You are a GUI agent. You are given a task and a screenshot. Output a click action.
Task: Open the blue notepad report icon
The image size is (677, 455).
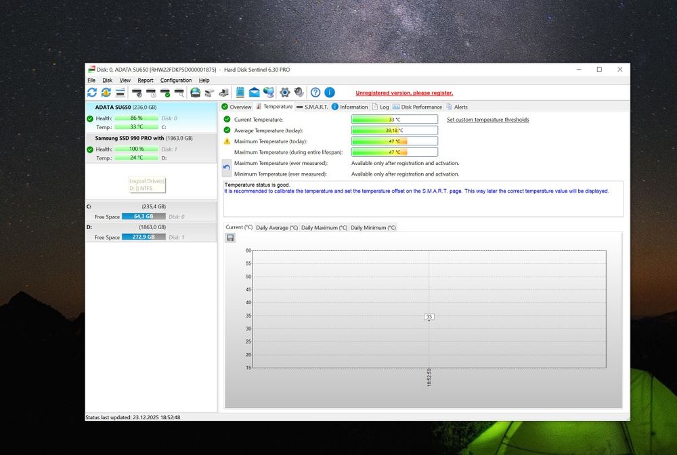click(240, 93)
